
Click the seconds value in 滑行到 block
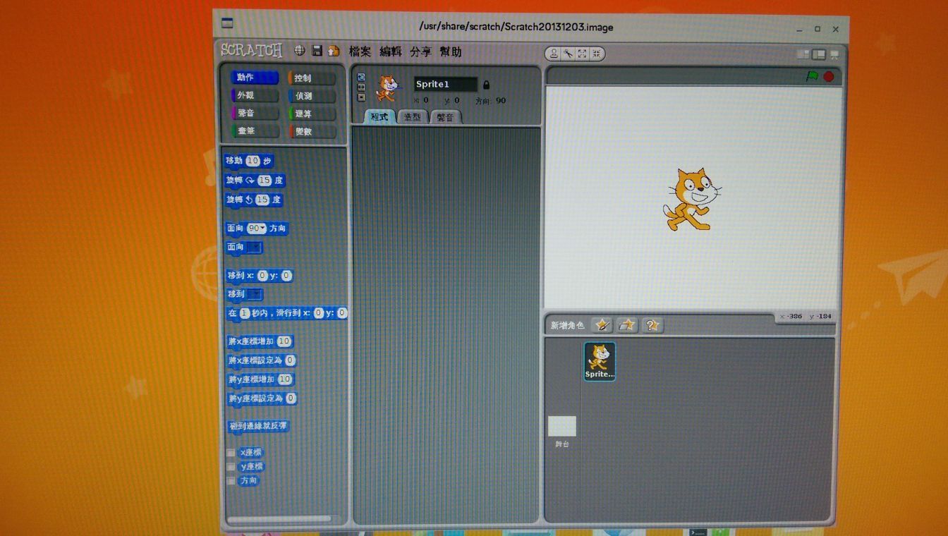[x=245, y=313]
